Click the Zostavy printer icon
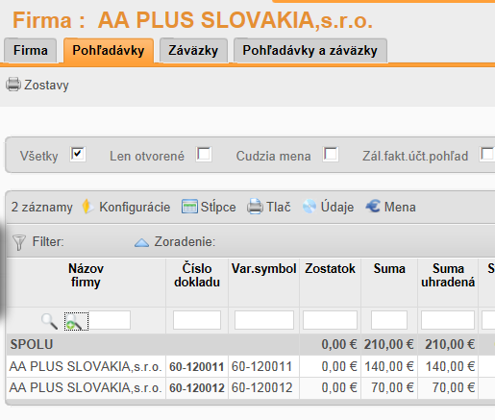495x420 pixels. click(13, 85)
